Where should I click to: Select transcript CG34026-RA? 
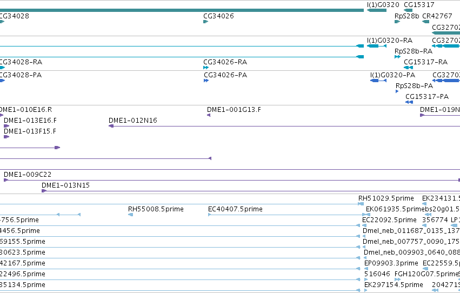pyautogui.click(x=225, y=62)
